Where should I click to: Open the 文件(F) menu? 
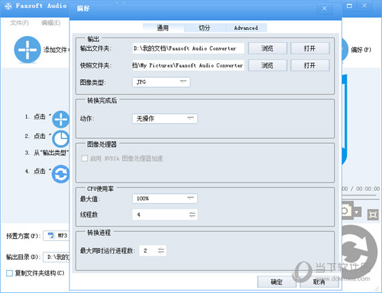tap(19, 23)
